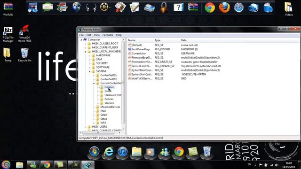Click the playing cards games icon

[x=120, y=8]
